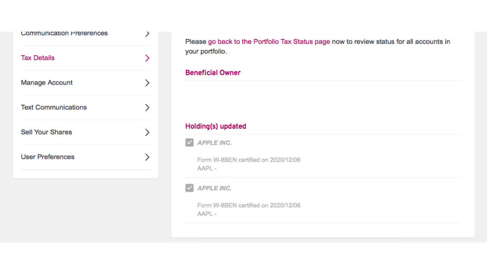Follow the go back to Portfolio Tax Status link
This screenshot has width=487, height=274.
pos(269,42)
